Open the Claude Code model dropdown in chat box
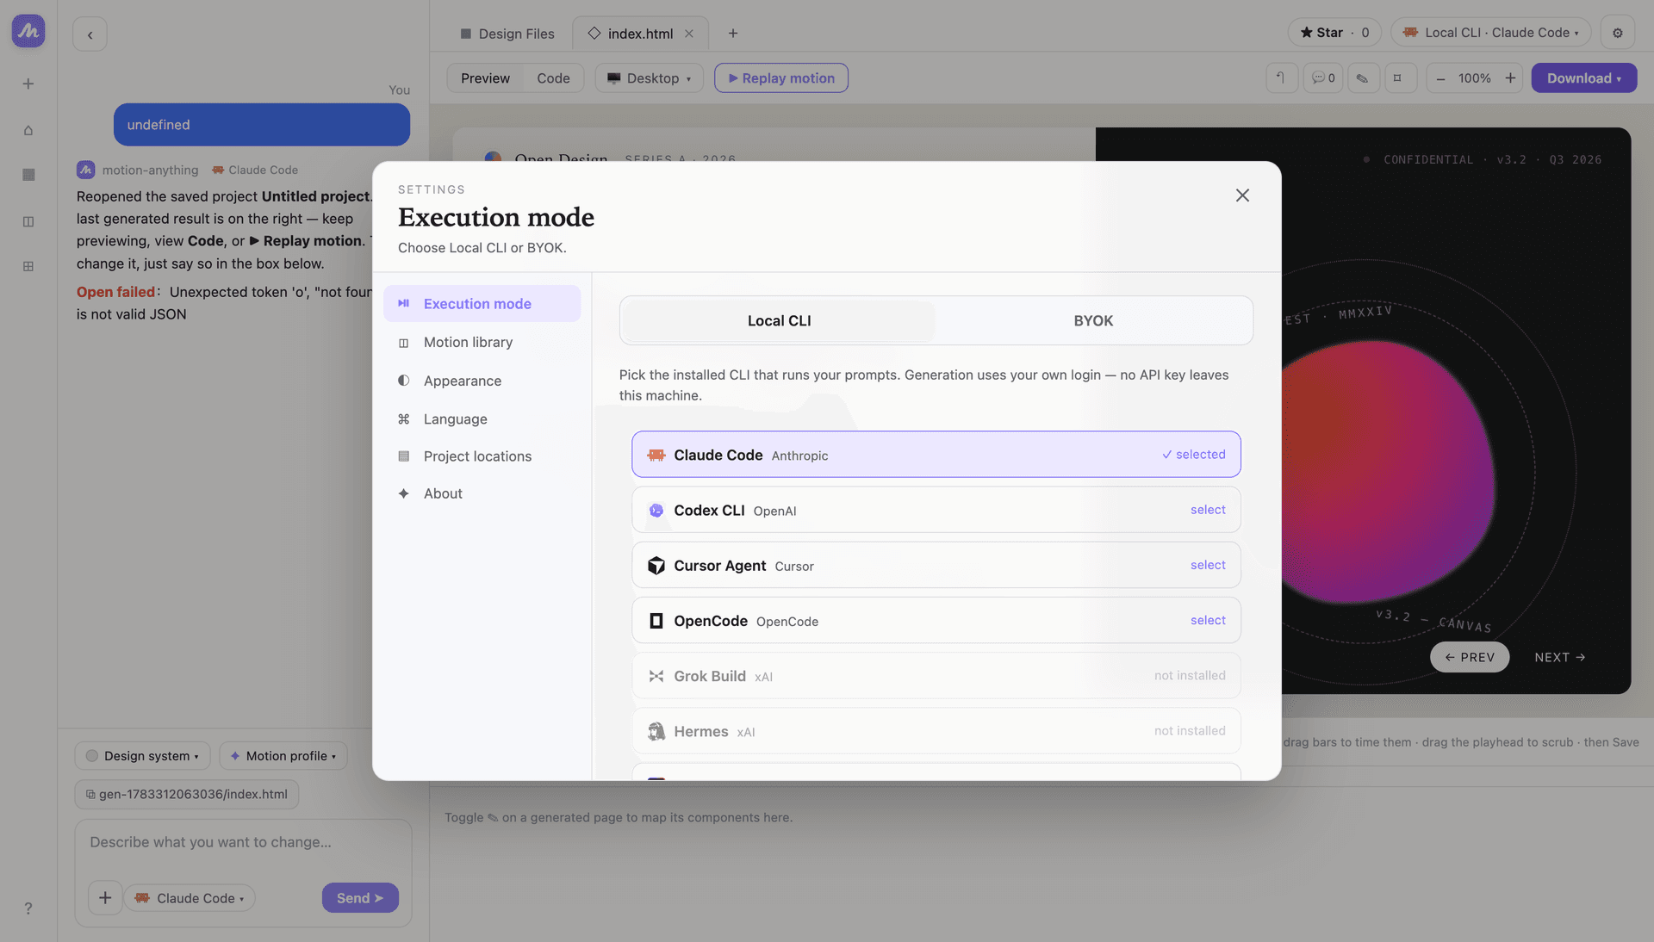1654x942 pixels. tap(190, 898)
